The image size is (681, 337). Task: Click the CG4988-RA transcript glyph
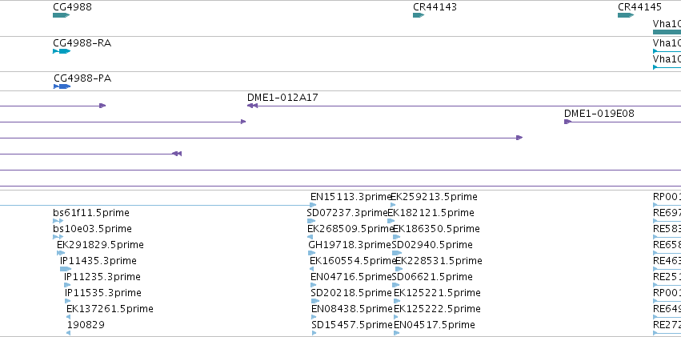tap(62, 51)
